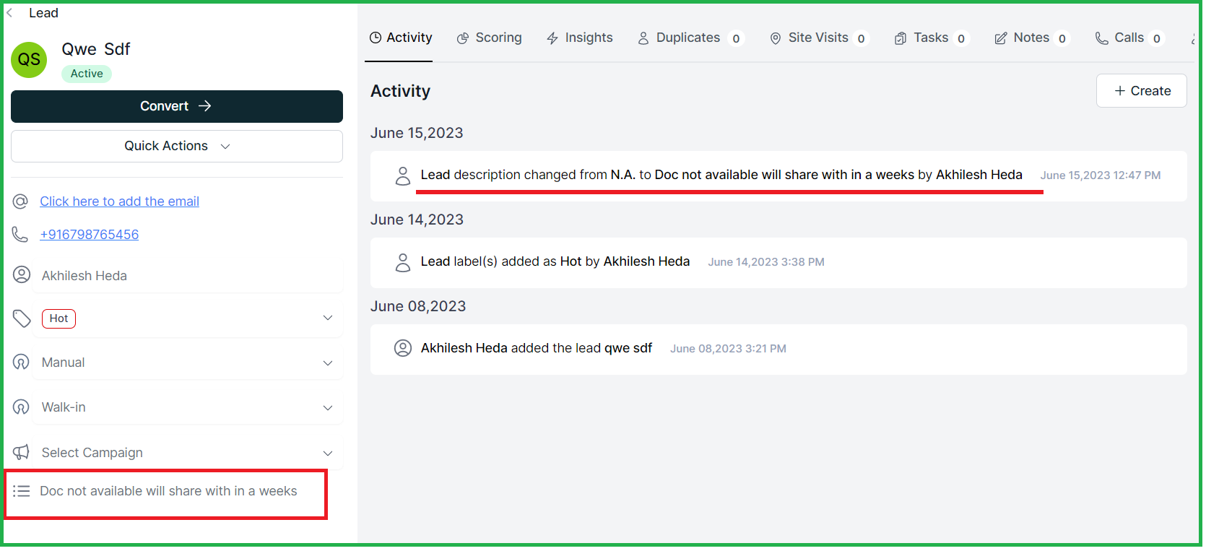Click the Activity section heading
Image resolution: width=1206 pixels, height=551 pixels.
(x=400, y=91)
